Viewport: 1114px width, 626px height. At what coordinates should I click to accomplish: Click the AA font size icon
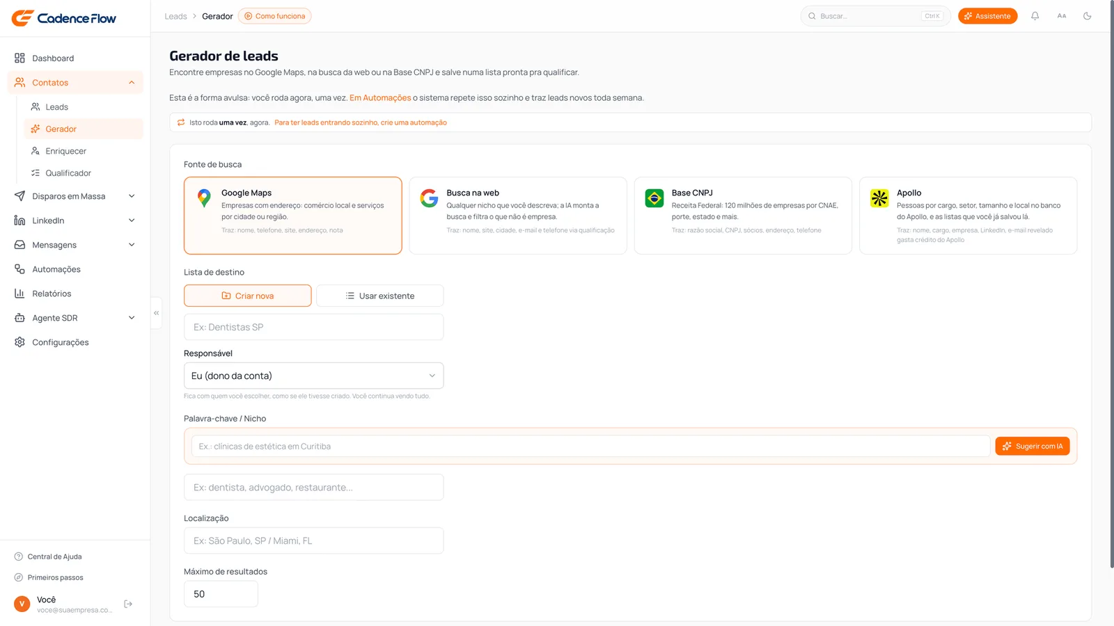1062,16
